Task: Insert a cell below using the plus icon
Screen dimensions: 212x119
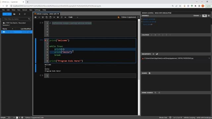Action: pos(39,17)
